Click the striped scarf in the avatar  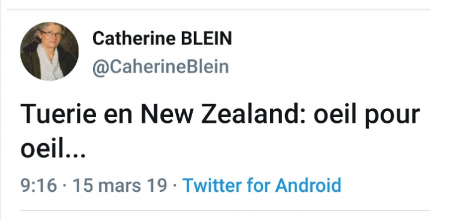[50, 63]
